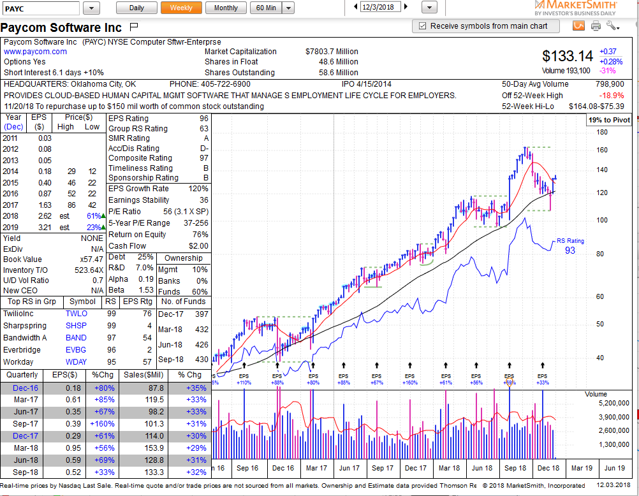Viewport: 639px width, 496px height.
Task: Click the Top RS in Grp header
Action: point(32,302)
